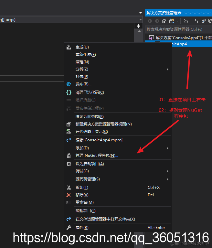Click the rename icon beside 重命名(M)
The width and height of the screenshot is (212, 248).
(69, 202)
